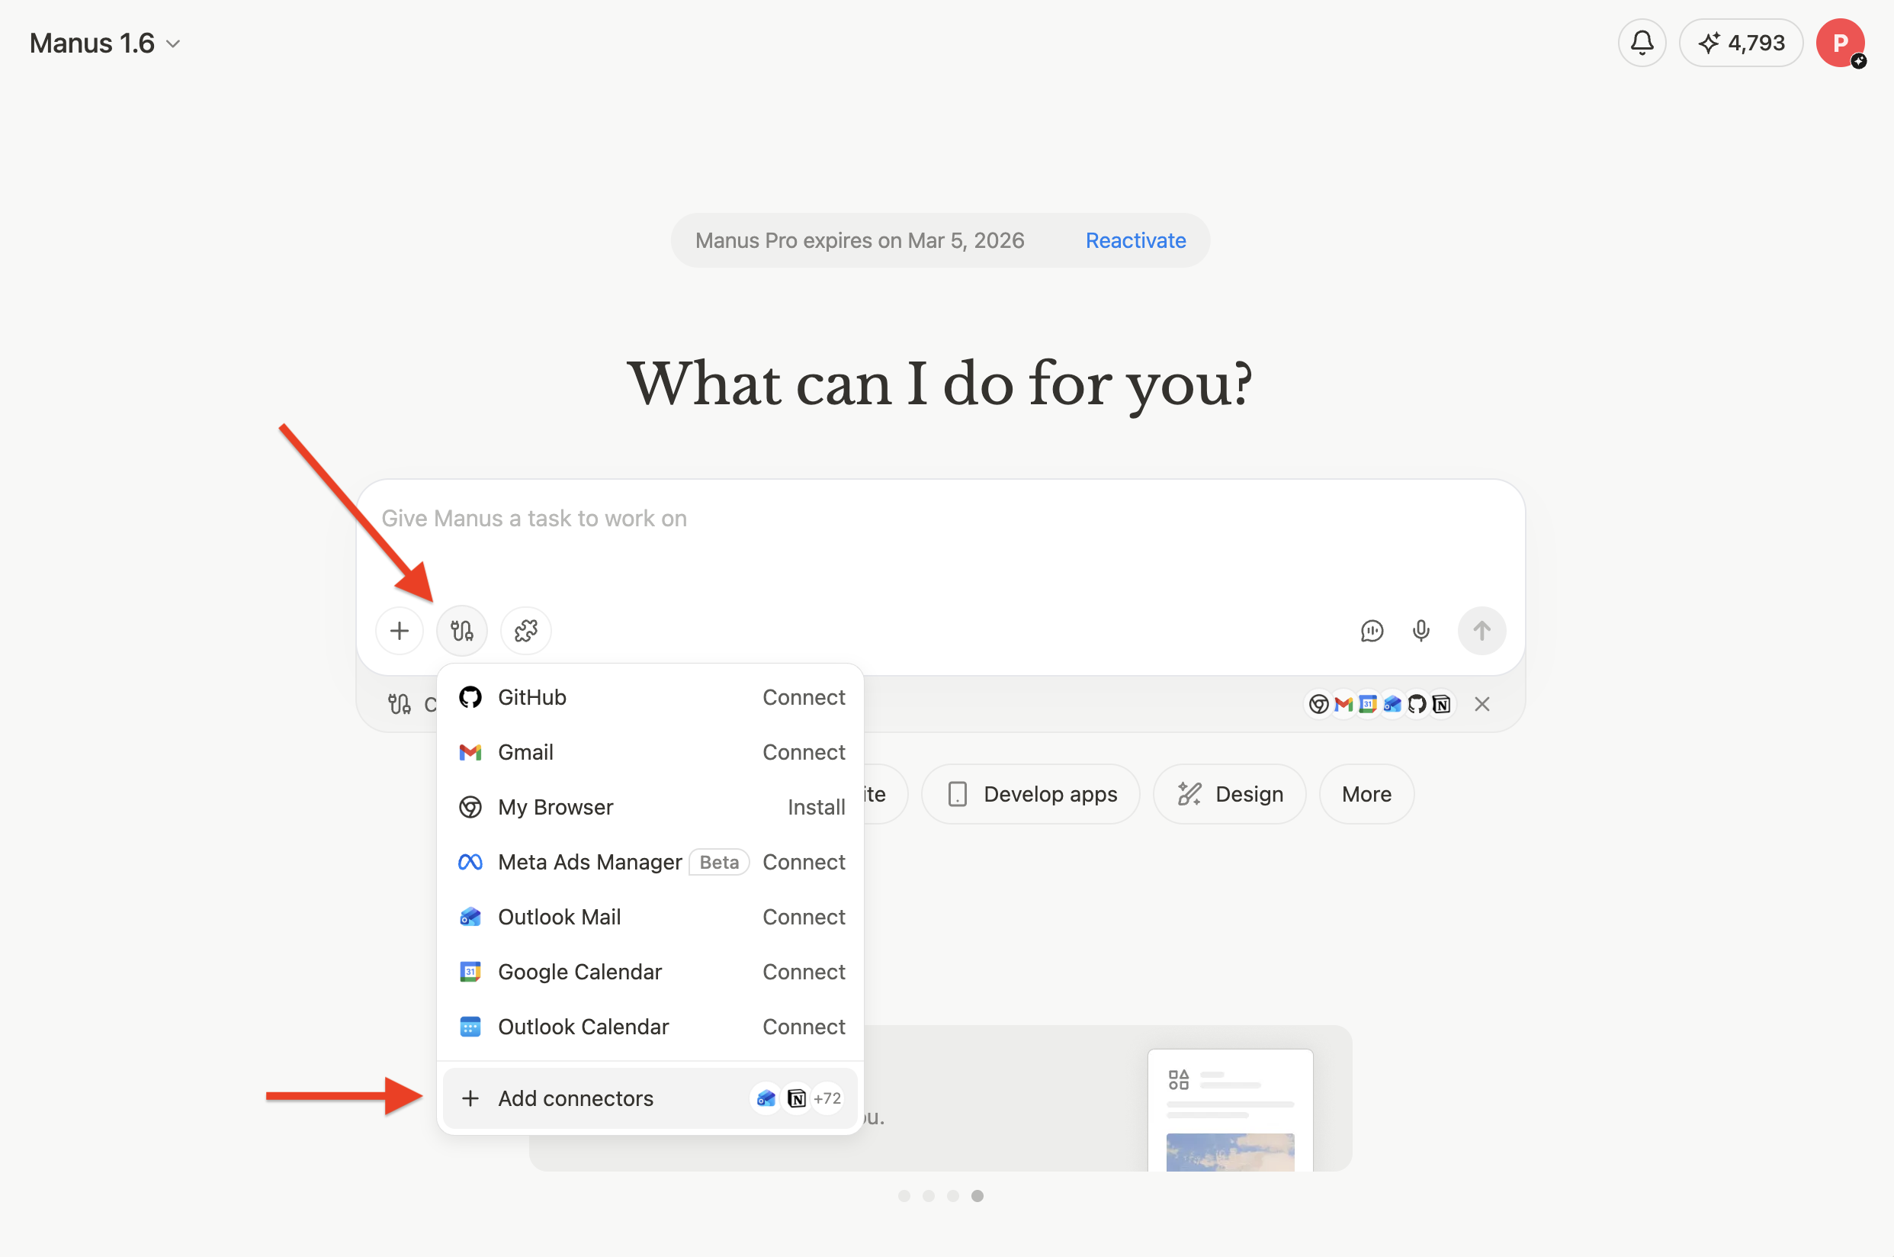Connect Outlook Calendar
The image size is (1894, 1257).
point(804,1027)
